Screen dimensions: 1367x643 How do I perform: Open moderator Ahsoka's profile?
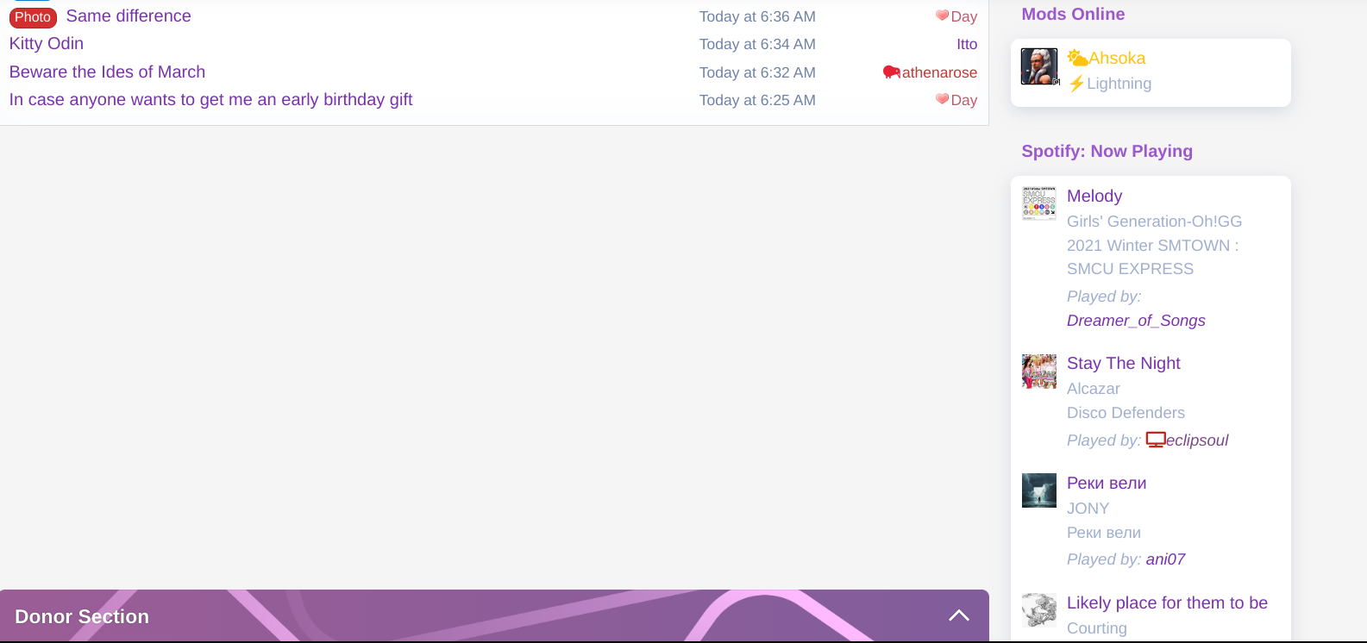(1117, 58)
